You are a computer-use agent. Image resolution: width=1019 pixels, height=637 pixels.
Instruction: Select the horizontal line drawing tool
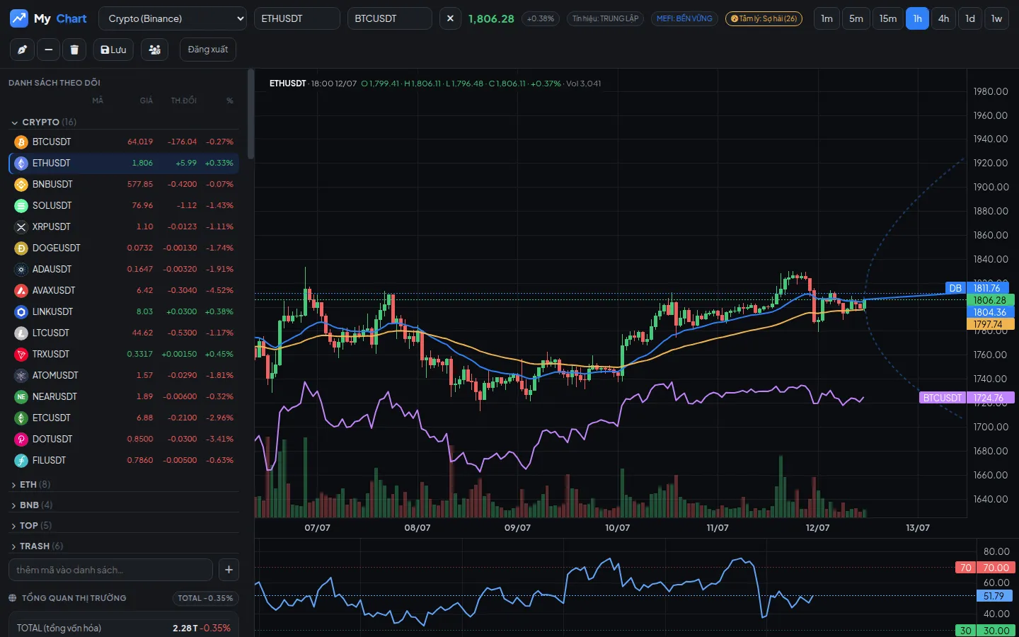coord(48,50)
